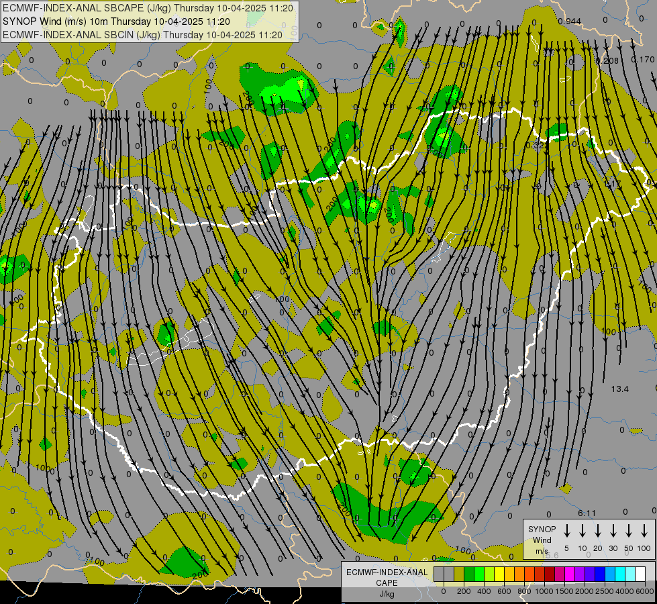Select the pure yellow CAPE legend swatch

[x=499, y=574]
